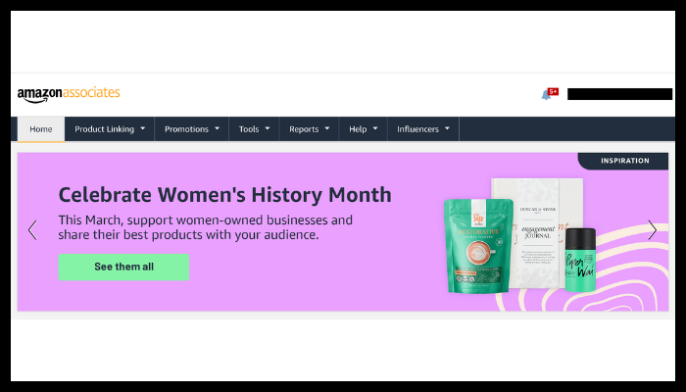Click the engagement journal product image

click(x=537, y=233)
